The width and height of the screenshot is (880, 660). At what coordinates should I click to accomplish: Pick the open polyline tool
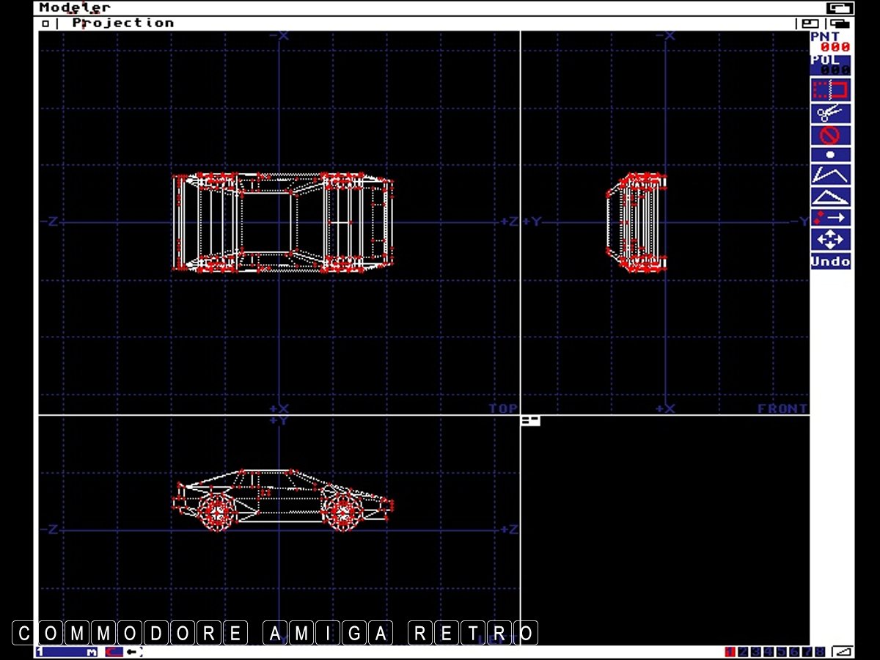830,175
